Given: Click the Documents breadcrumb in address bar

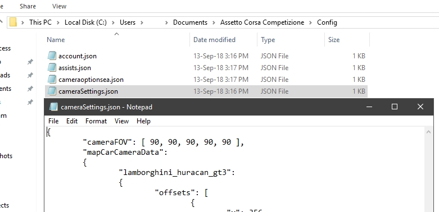Looking at the screenshot, I should click(190, 22).
